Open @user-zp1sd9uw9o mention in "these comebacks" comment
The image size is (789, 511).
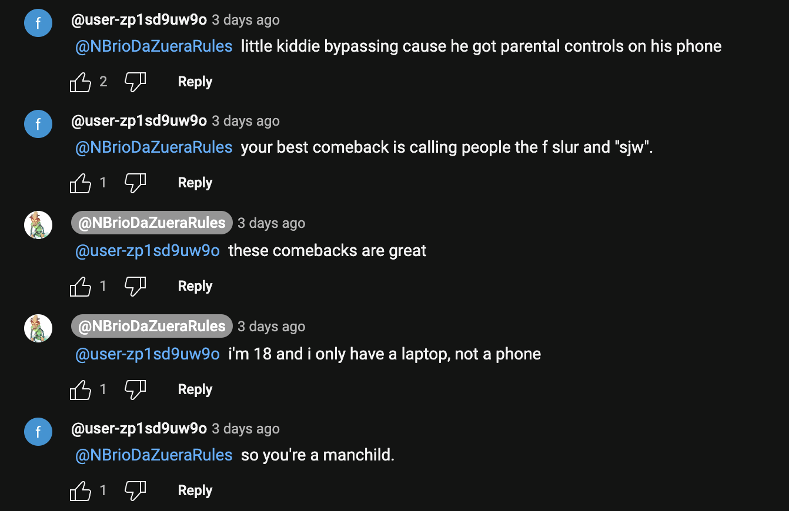[148, 251]
